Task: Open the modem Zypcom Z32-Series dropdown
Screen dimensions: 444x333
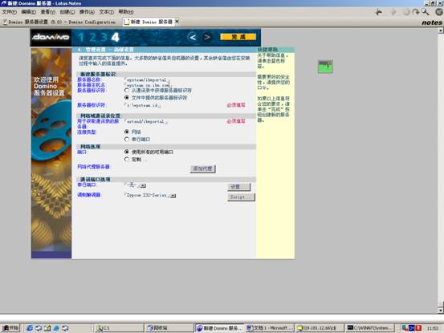Action: point(173,196)
